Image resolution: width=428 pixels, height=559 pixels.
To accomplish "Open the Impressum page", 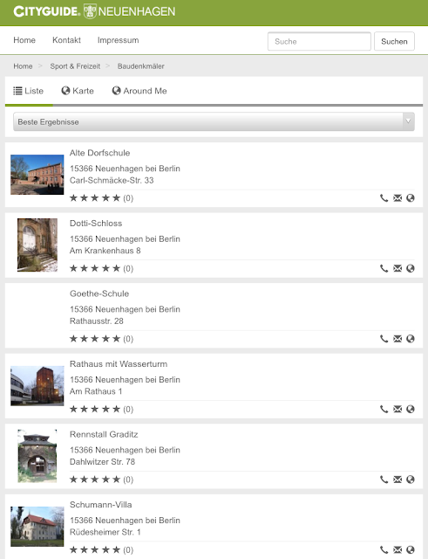I will (x=119, y=40).
